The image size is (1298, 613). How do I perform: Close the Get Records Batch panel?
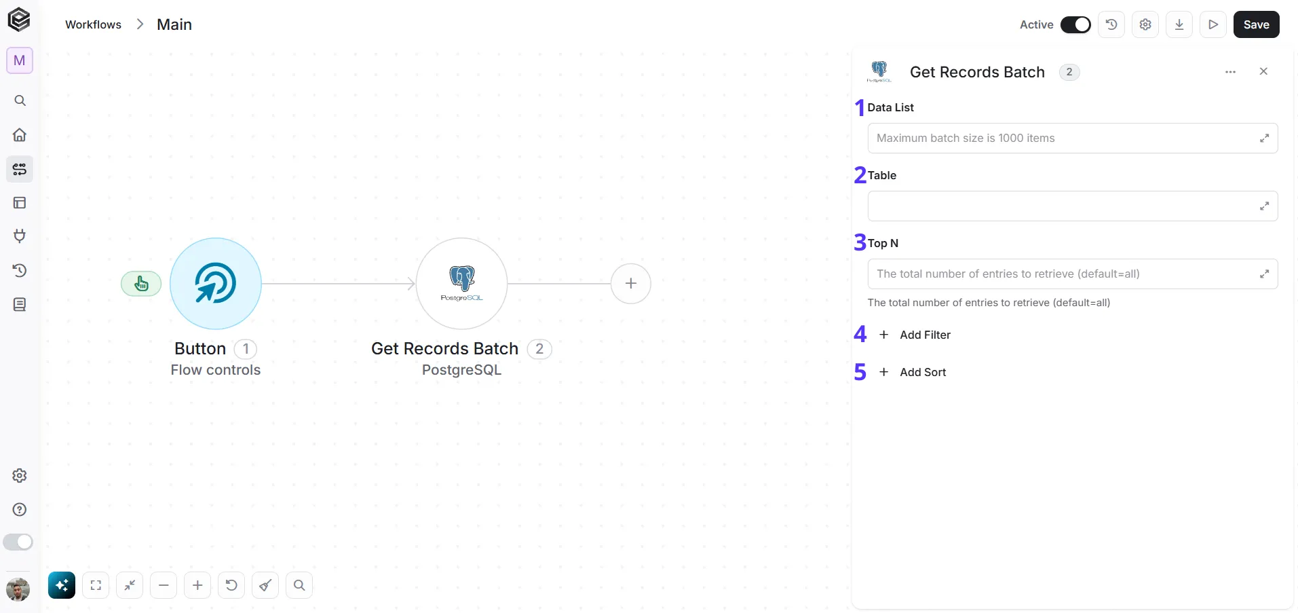tap(1263, 71)
